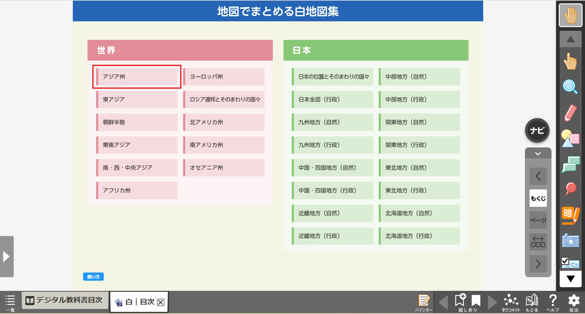
Task: Collapse the navigation panel with chevron
Action: click(538, 153)
